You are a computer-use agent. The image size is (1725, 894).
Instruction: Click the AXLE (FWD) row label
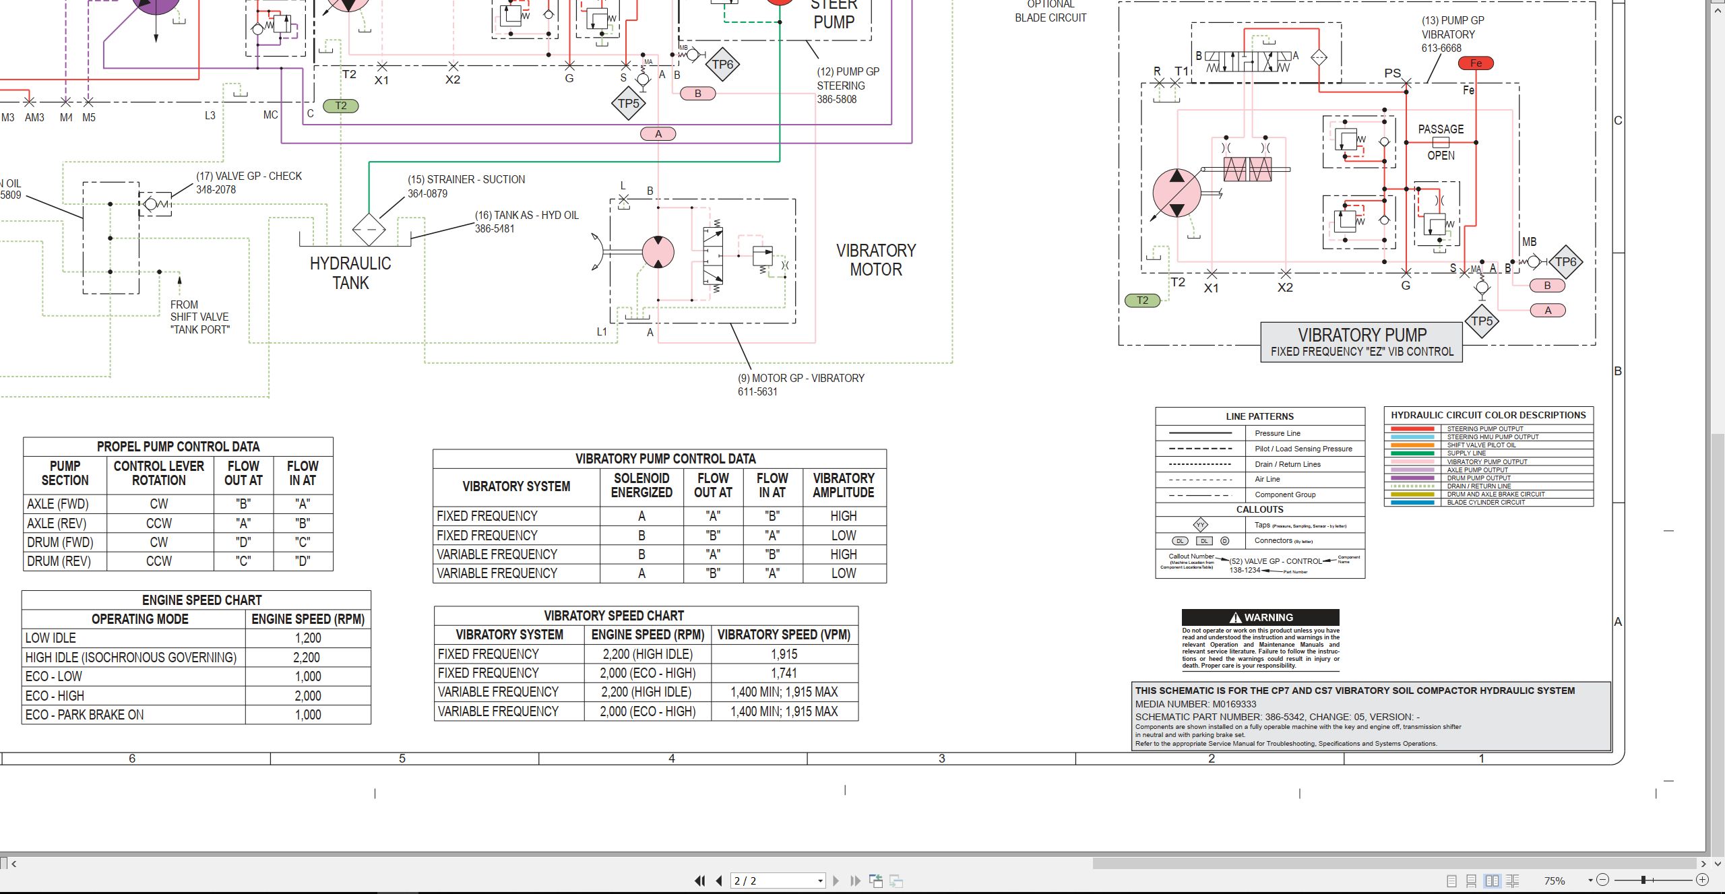click(58, 504)
